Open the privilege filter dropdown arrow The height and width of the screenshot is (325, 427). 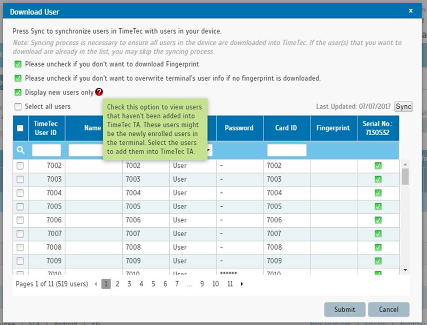209,150
